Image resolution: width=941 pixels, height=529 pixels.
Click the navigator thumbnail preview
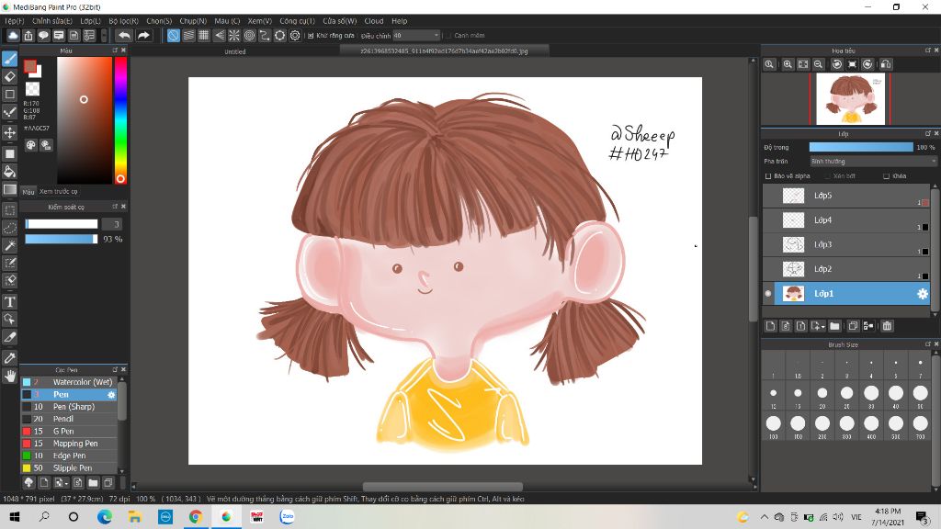850,99
